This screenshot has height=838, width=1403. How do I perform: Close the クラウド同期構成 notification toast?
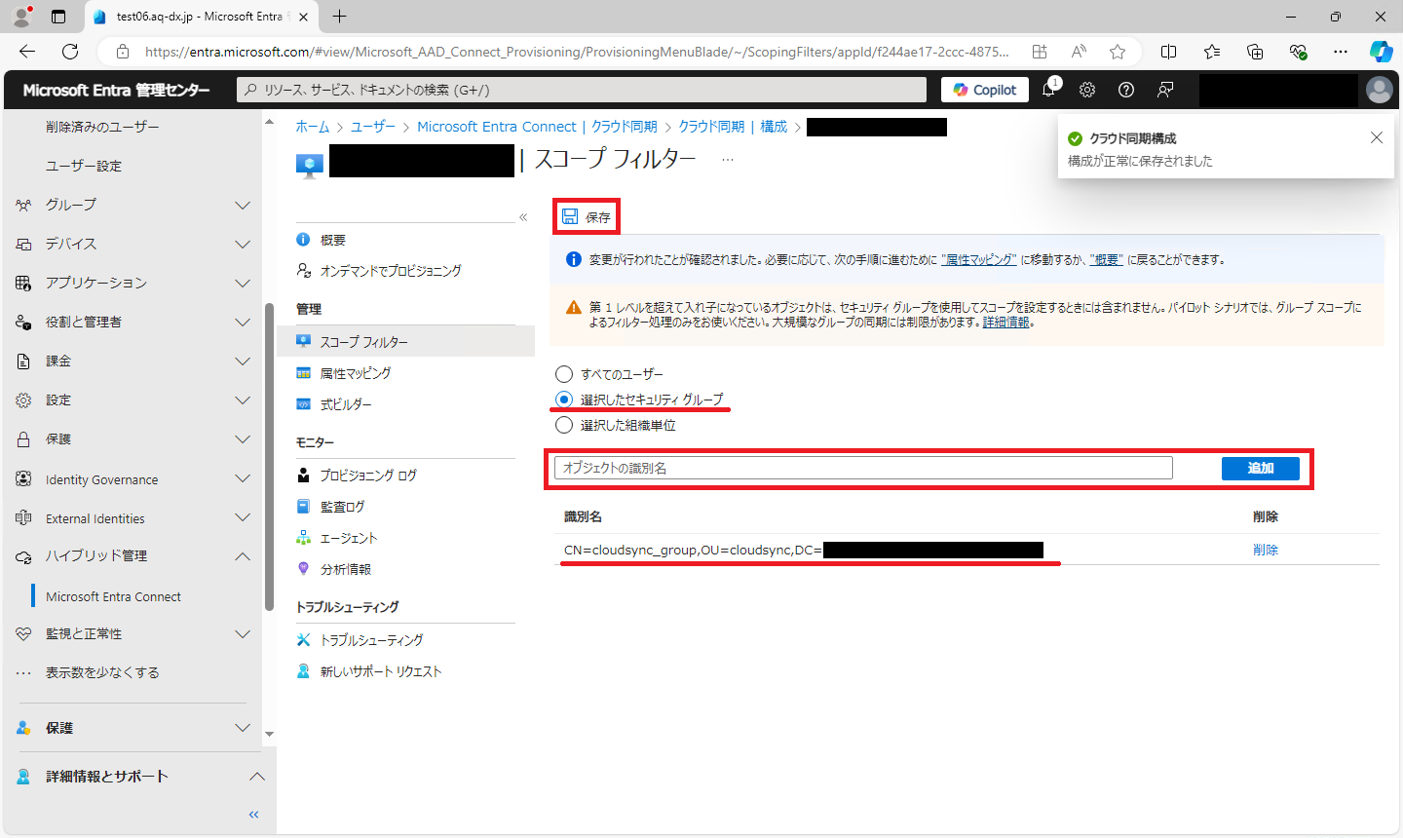pyautogui.click(x=1377, y=137)
